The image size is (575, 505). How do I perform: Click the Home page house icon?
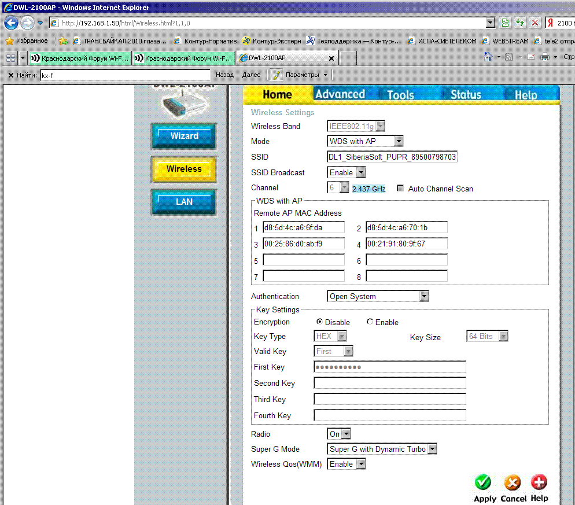click(488, 57)
